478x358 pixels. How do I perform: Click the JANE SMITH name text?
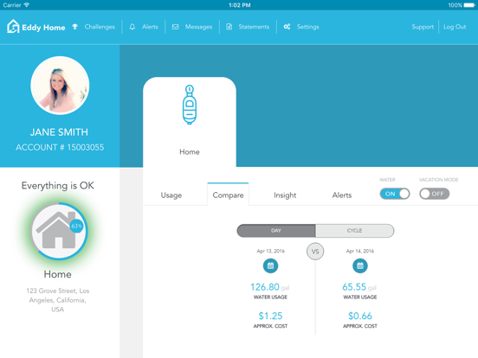click(x=59, y=132)
